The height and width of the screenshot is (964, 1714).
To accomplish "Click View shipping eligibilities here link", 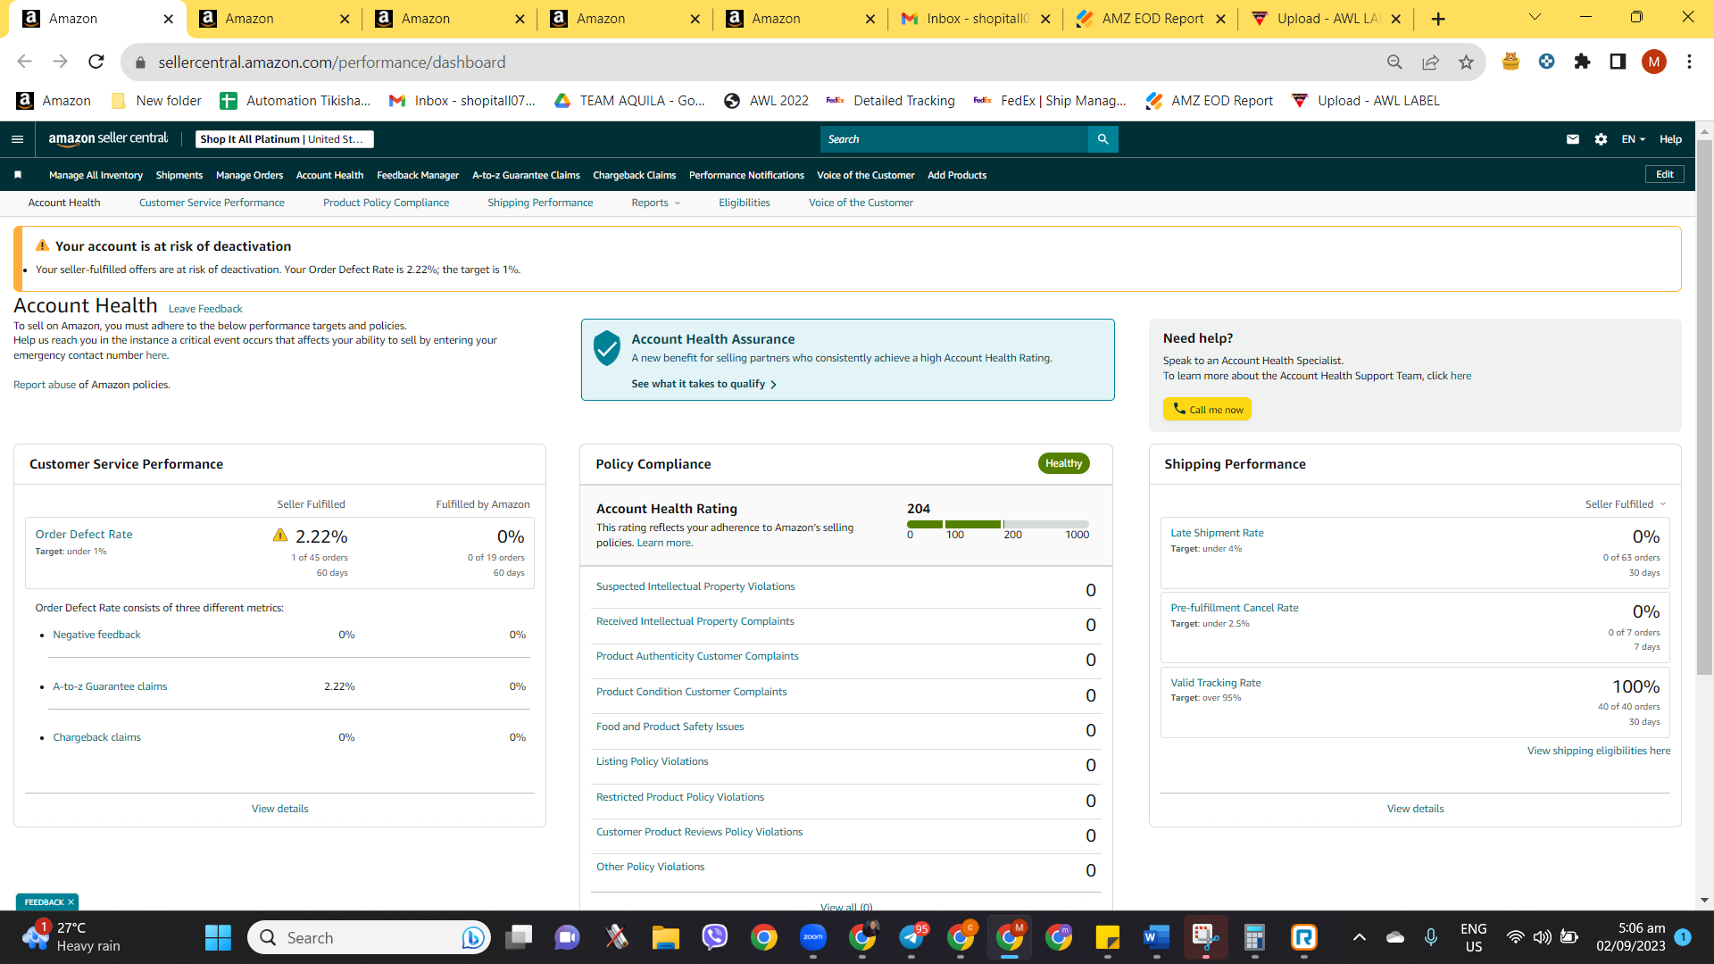I will pyautogui.click(x=1599, y=751).
